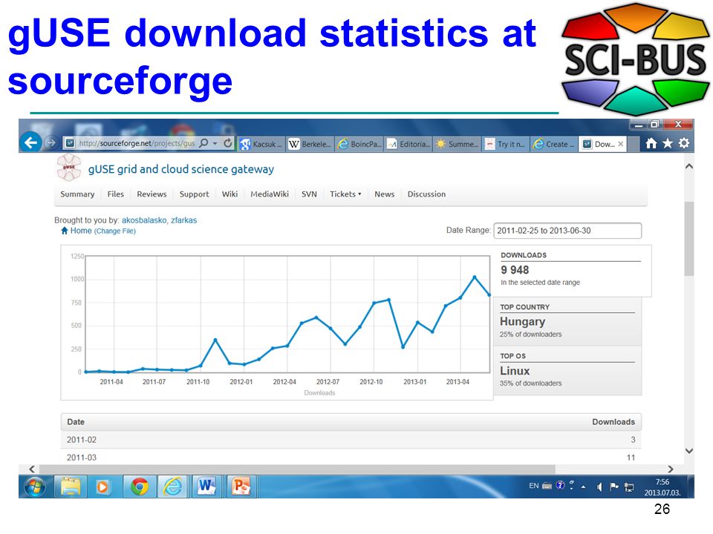713x534 pixels.
Task: Open the MediaWiki menu item
Action: coord(270,194)
